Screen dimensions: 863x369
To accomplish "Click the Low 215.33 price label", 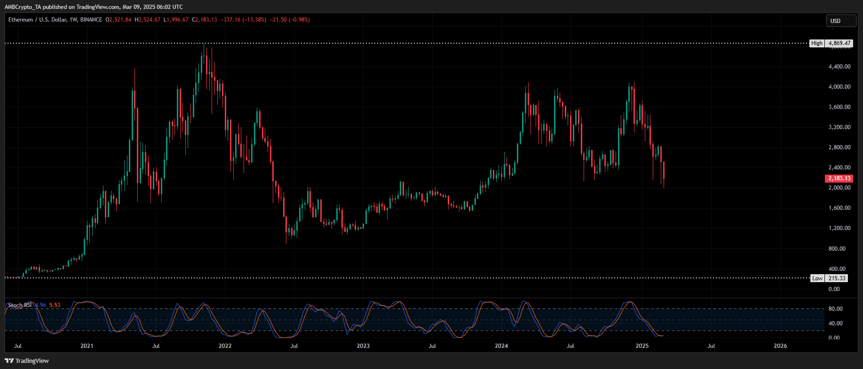I will (830, 278).
